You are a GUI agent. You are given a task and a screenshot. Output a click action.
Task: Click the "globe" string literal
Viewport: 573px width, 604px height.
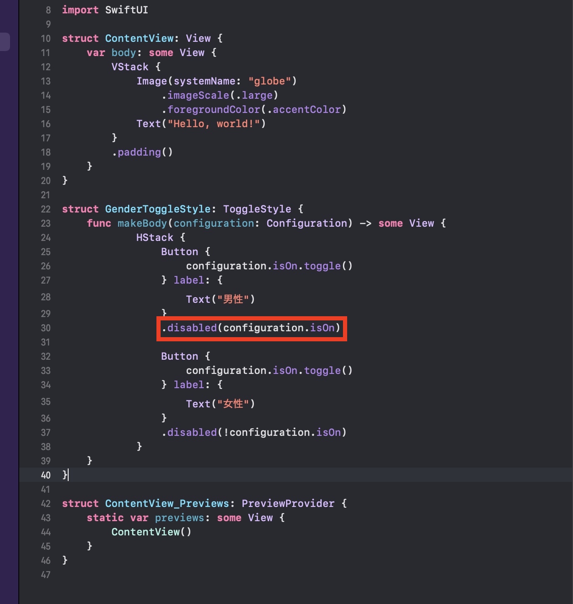270,81
